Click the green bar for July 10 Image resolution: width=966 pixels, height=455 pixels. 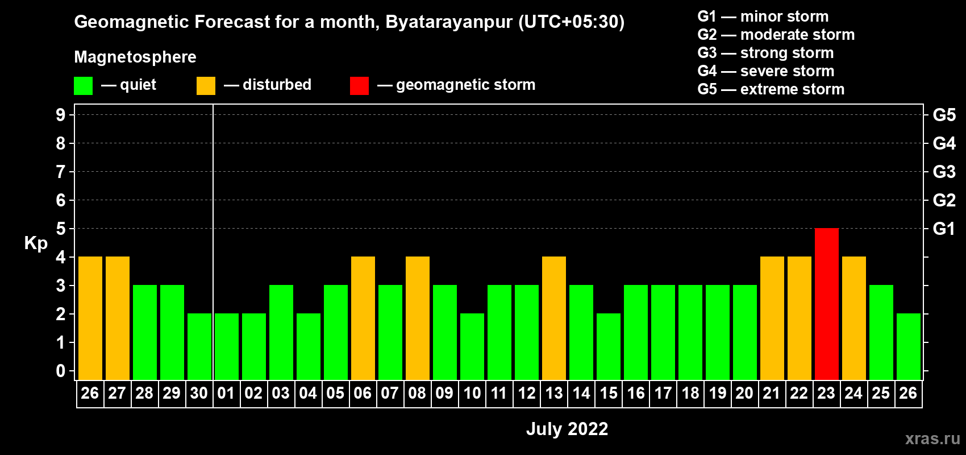pyautogui.click(x=472, y=346)
